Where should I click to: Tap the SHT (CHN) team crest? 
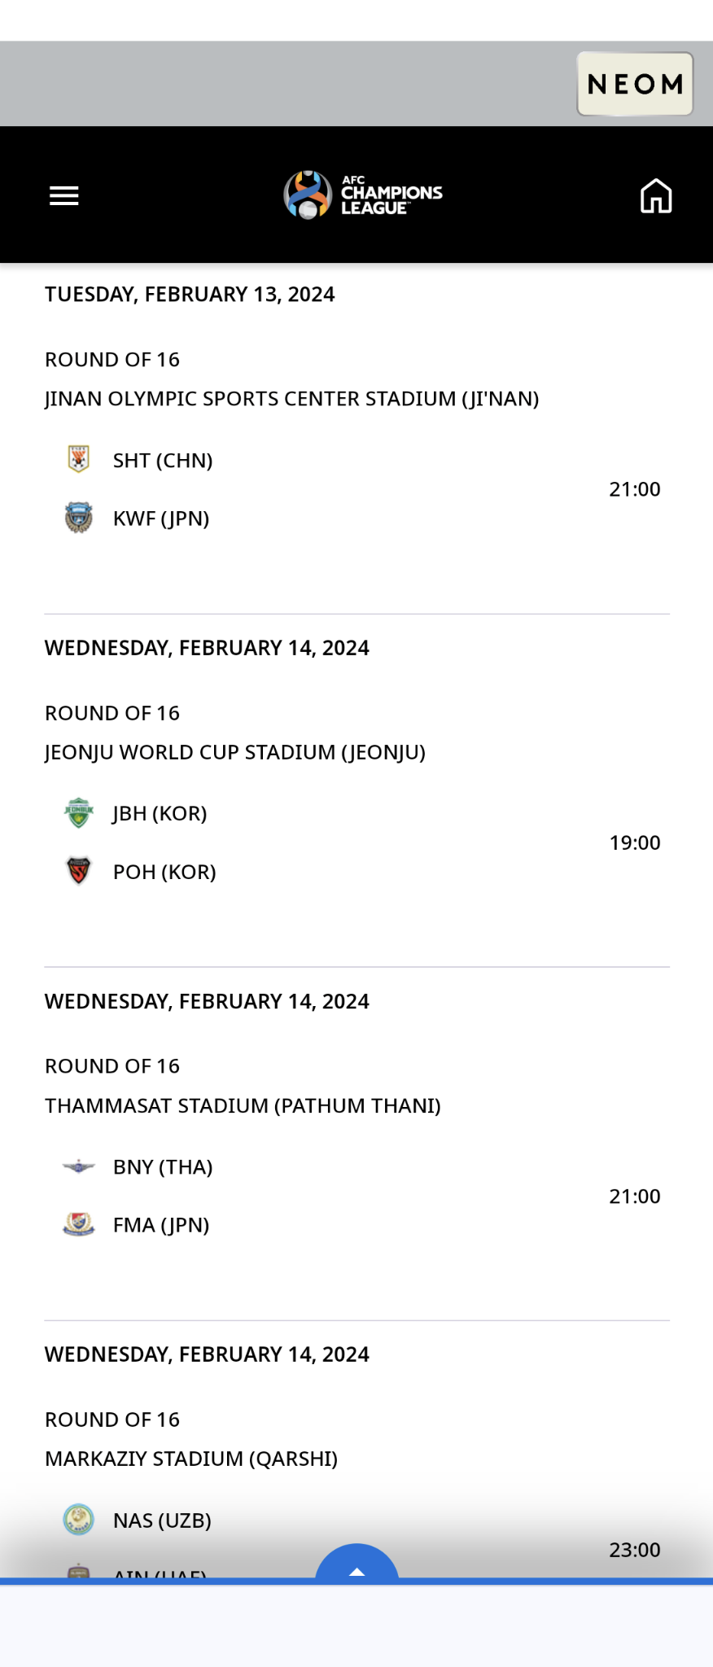[x=78, y=459]
